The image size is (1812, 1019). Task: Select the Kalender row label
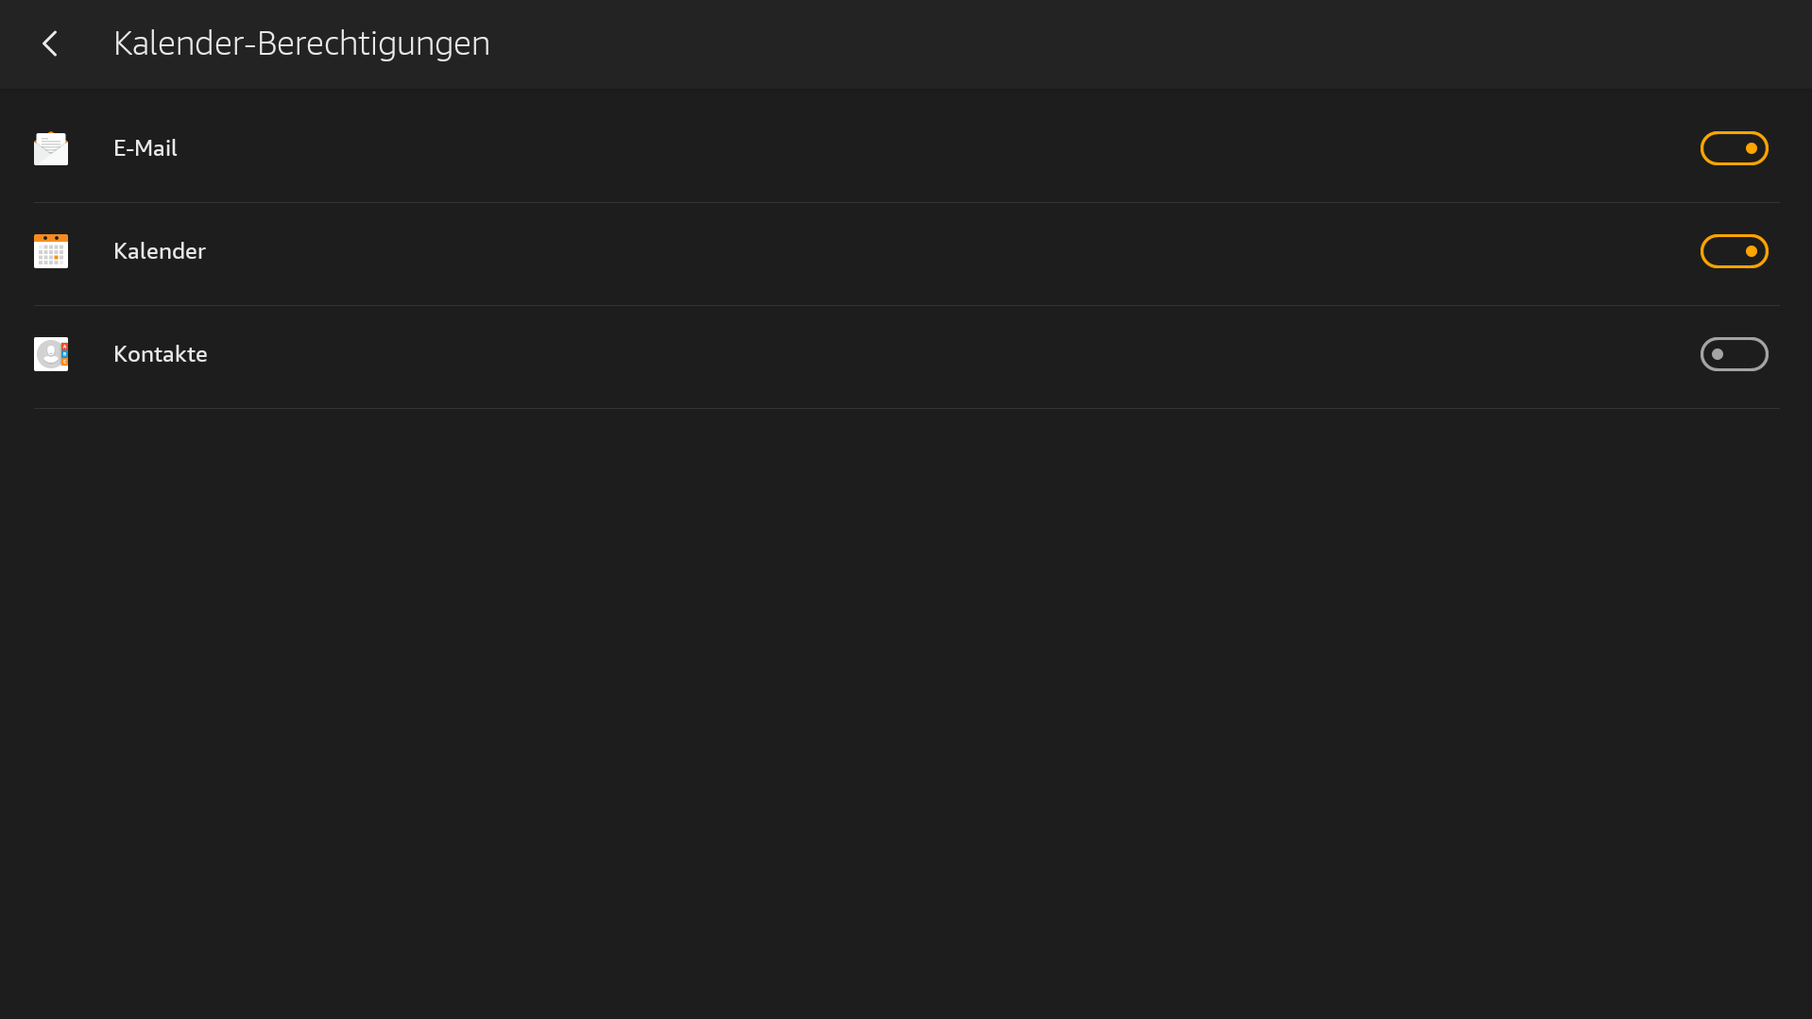click(x=160, y=251)
